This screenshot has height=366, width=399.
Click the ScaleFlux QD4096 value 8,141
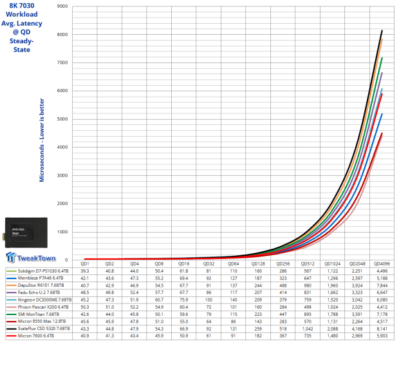[x=382, y=329]
